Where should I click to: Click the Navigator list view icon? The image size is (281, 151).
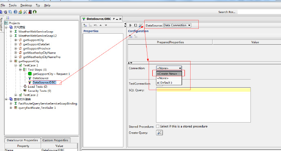click(7, 18)
